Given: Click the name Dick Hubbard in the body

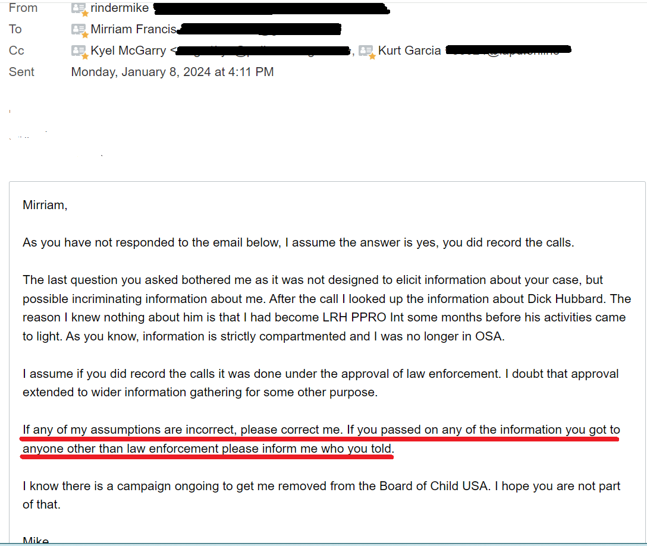Looking at the screenshot, I should pyautogui.click(x=583, y=299).
